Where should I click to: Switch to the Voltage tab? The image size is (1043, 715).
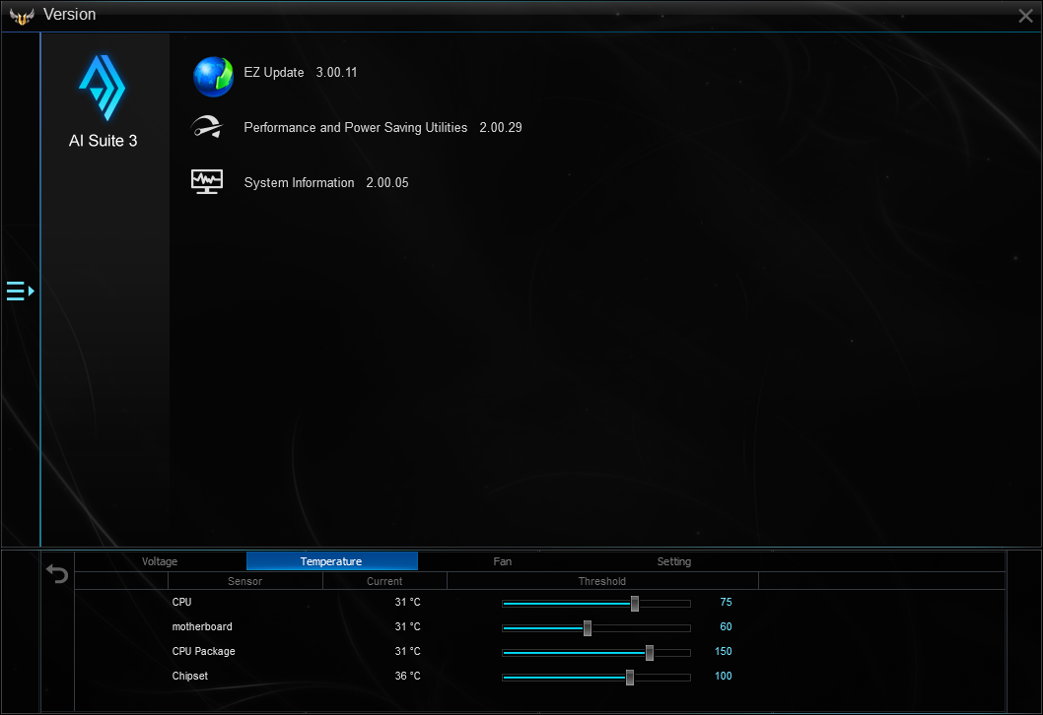[160, 561]
